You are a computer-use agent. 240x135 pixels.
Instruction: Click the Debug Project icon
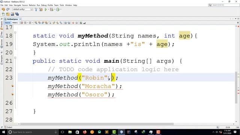[x=52, y=9]
